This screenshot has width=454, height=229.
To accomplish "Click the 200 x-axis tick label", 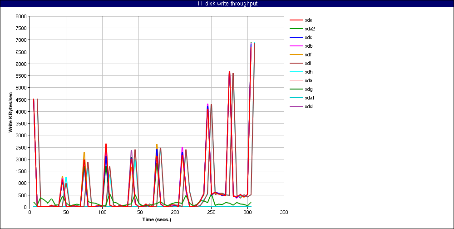I will point(175,212).
